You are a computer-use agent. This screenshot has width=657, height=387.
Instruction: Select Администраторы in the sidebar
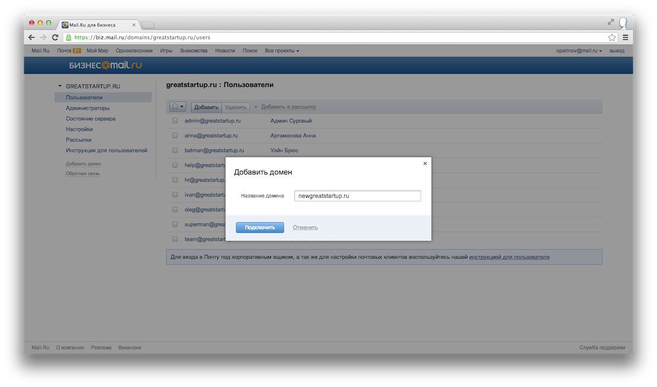coord(87,108)
